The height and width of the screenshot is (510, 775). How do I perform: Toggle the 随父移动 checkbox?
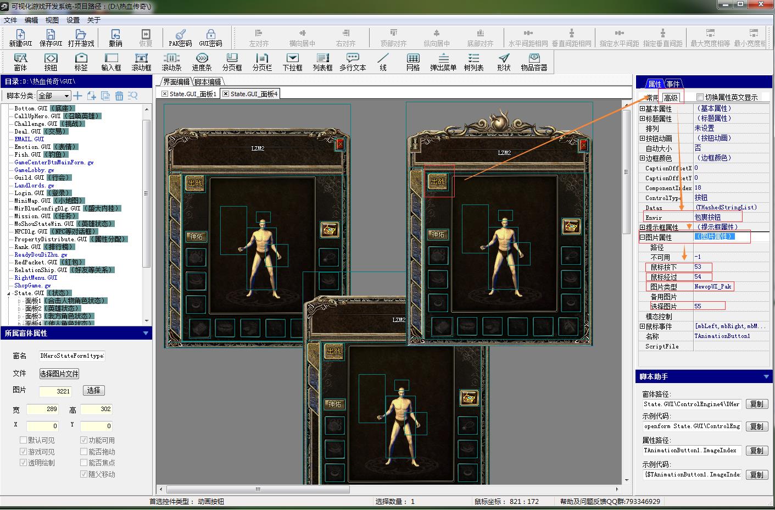point(83,474)
